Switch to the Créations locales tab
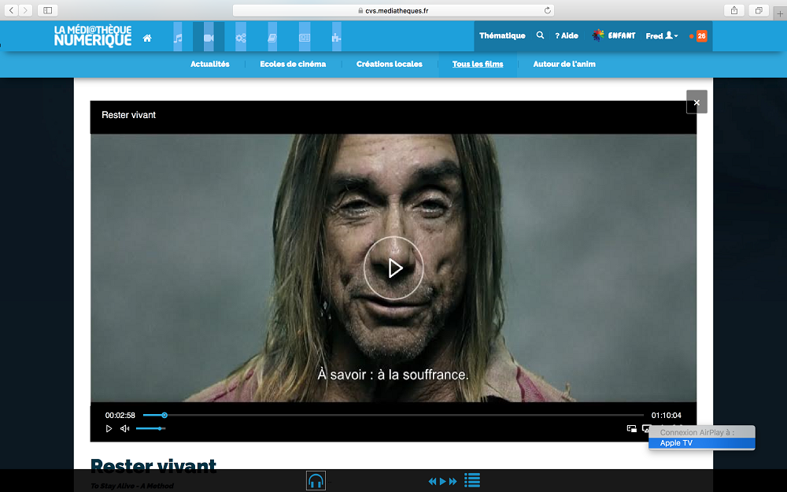This screenshot has width=787, height=492. coord(389,64)
